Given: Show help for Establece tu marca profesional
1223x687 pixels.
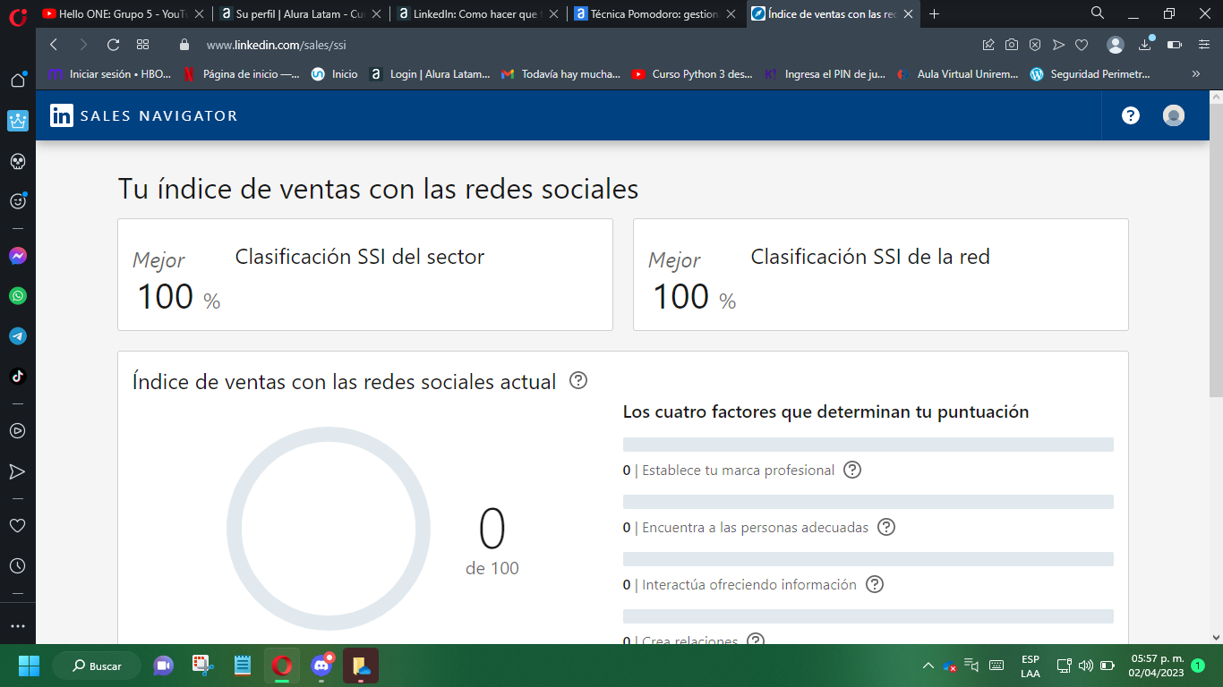Looking at the screenshot, I should [852, 470].
